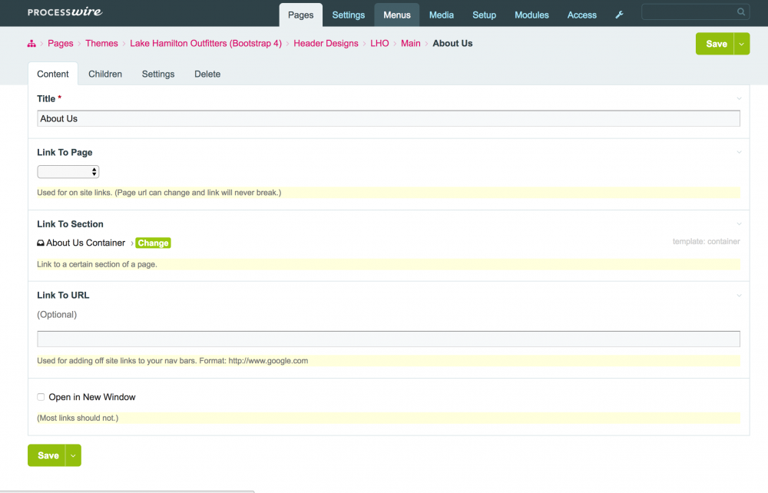Click the inbox icon beside About Us Container
Image resolution: width=768 pixels, height=493 pixels.
click(41, 243)
